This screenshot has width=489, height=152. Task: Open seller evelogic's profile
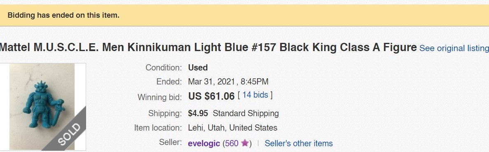(x=204, y=143)
